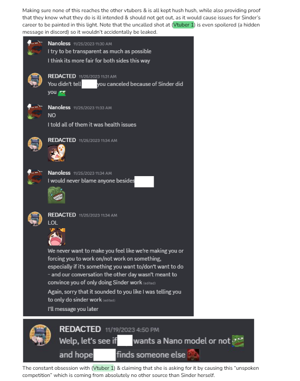Click REDACTED avatar in 11/19/2023 message
300x381 pixels.
(x=40, y=335)
